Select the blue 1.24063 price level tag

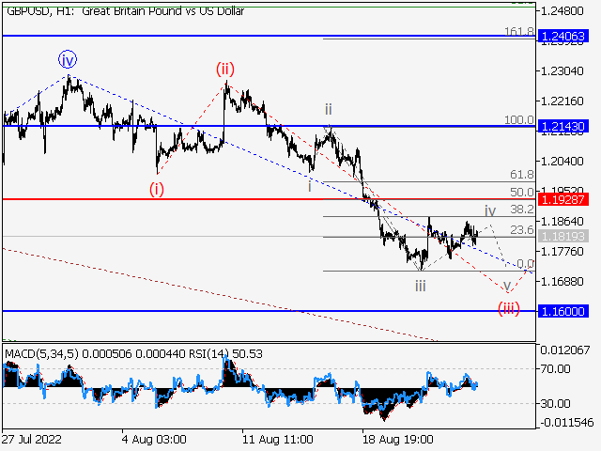coord(565,37)
